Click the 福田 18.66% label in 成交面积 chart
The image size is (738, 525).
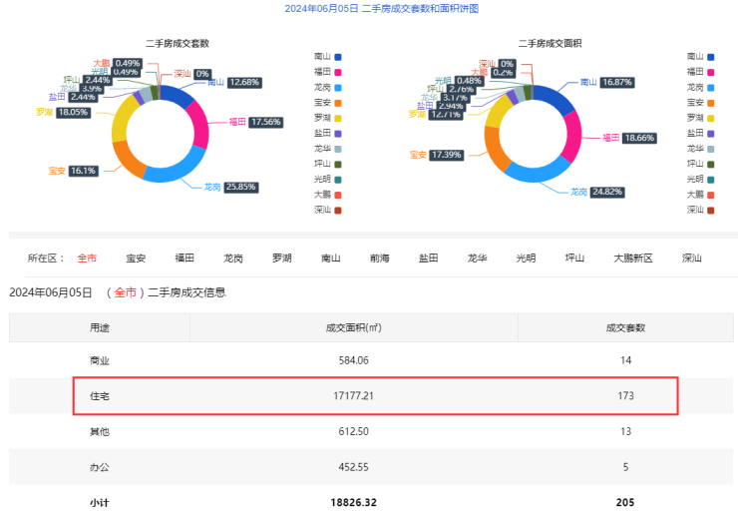[629, 138]
